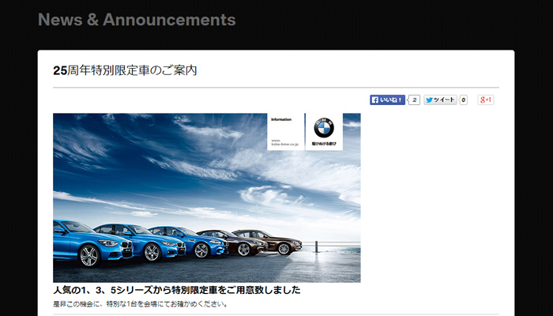Click the Information box on the banner
Image resolution: width=553 pixels, height=316 pixels.
point(285,132)
